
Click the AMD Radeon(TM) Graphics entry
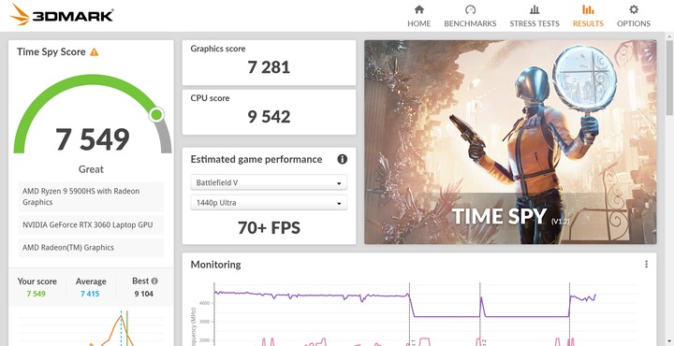pyautogui.click(x=91, y=248)
